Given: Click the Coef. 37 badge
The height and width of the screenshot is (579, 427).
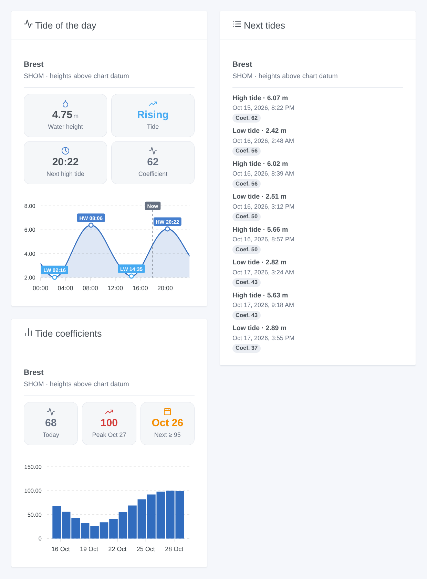Looking at the screenshot, I should tap(247, 348).
